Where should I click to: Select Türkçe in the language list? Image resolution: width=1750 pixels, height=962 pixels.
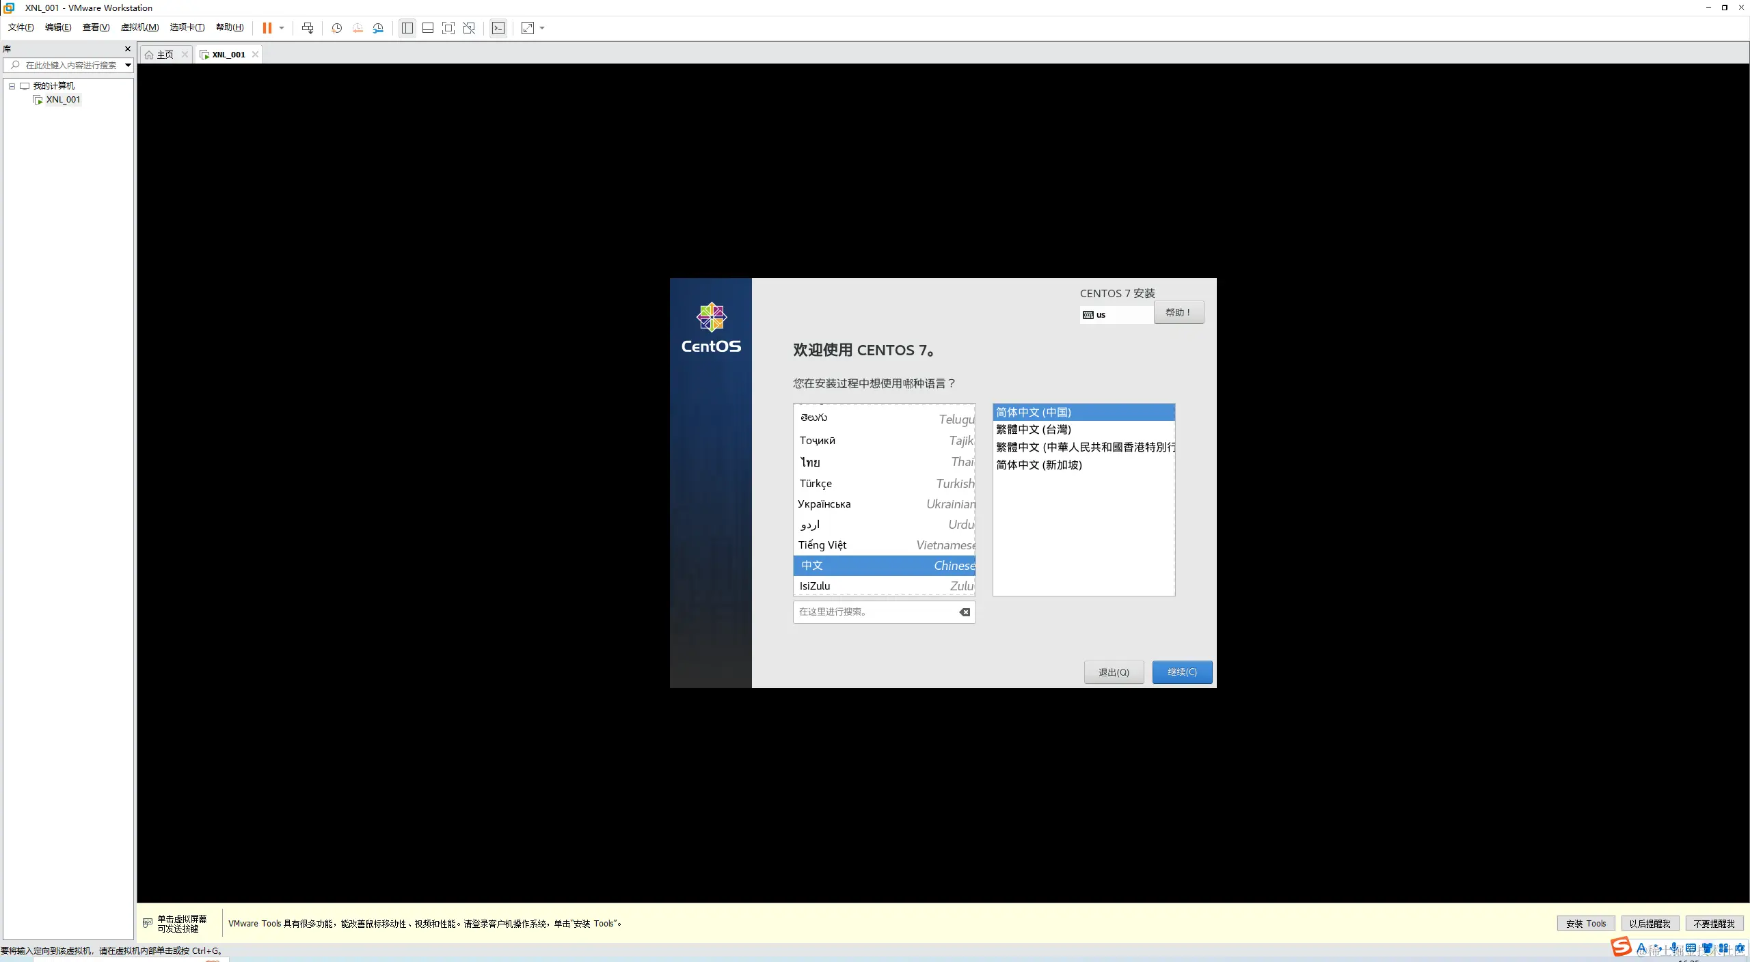816,484
